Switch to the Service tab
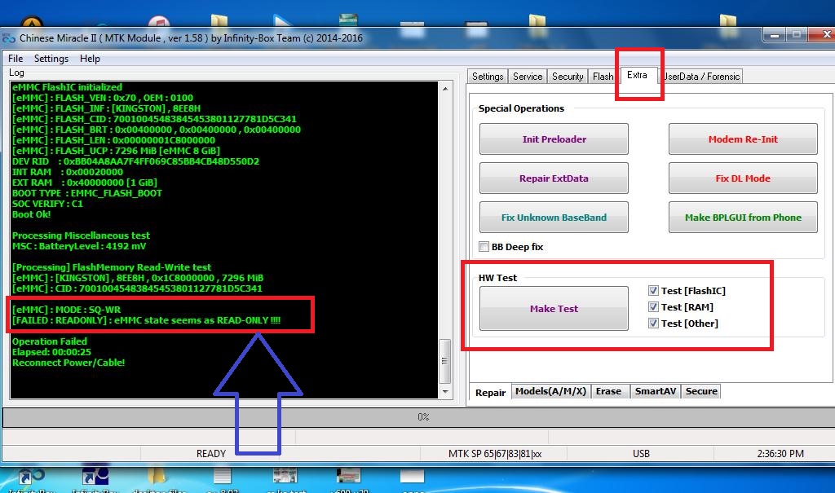Screen dimensions: 835x493 click(x=528, y=77)
